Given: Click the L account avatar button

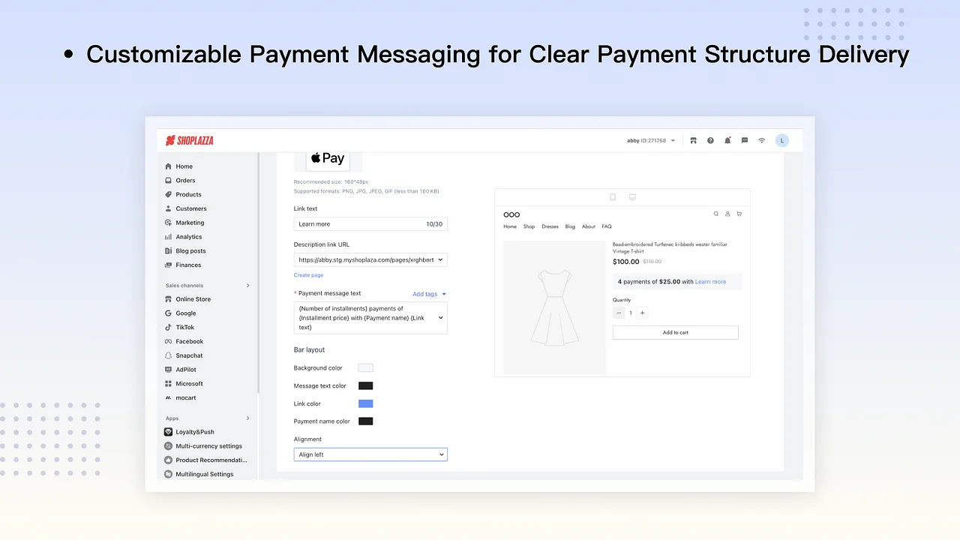Looking at the screenshot, I should [x=782, y=140].
